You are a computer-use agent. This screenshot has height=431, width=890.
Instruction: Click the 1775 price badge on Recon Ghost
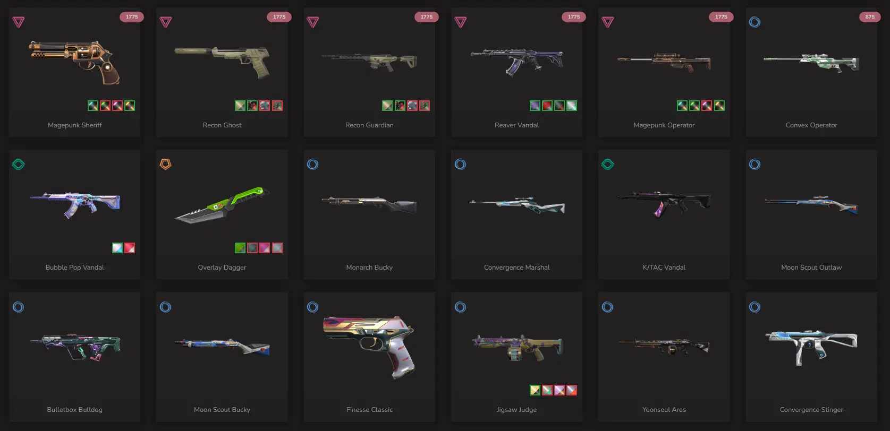click(x=279, y=17)
